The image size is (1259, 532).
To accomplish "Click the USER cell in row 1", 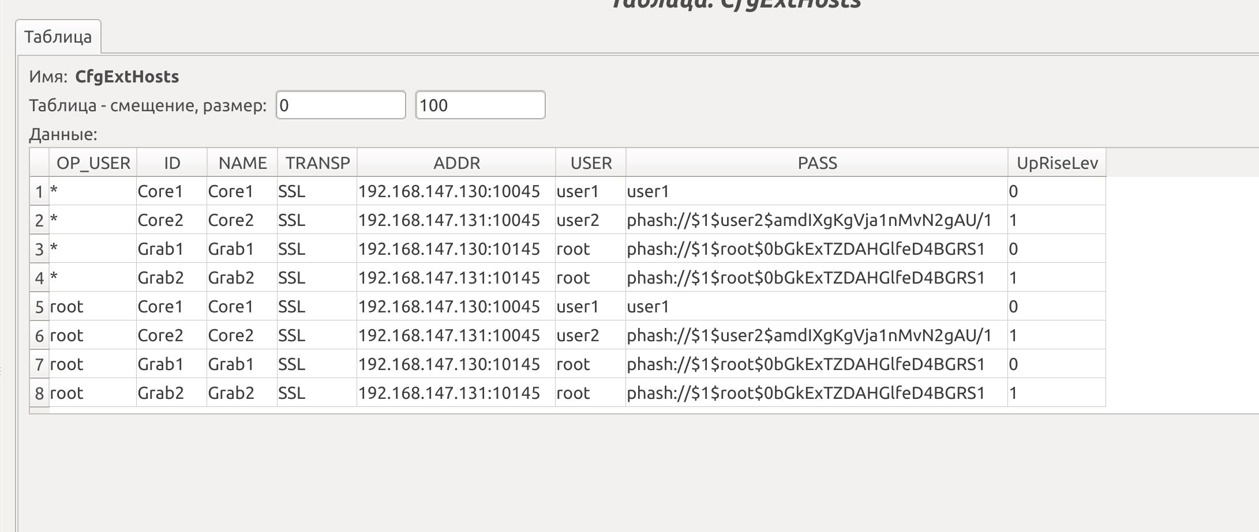I will point(590,192).
